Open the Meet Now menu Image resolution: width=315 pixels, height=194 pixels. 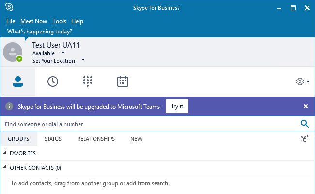[33, 21]
